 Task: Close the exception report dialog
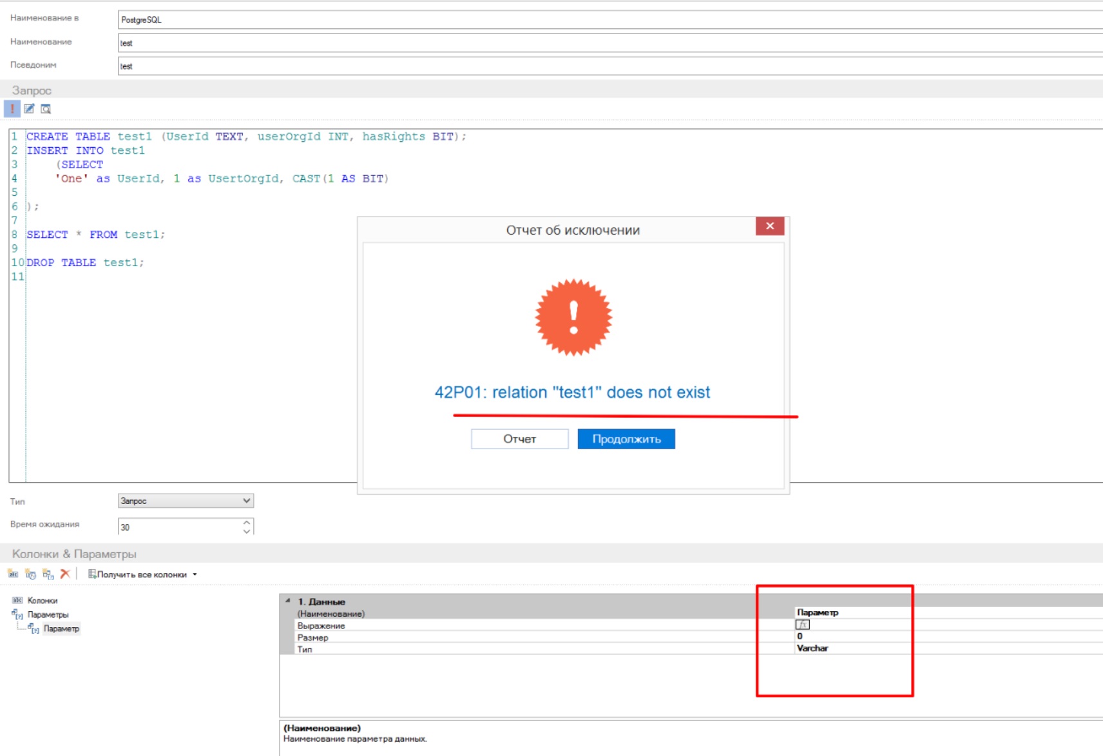tap(769, 226)
